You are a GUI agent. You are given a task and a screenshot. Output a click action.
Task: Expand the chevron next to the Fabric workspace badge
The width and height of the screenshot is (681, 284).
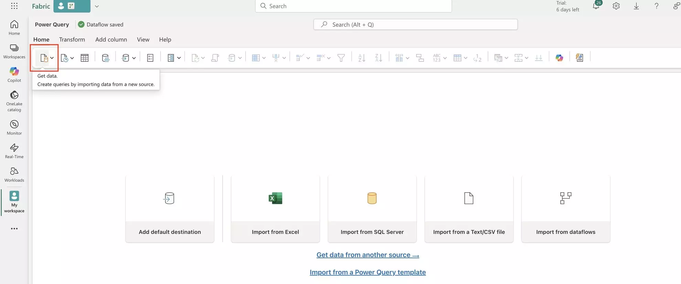click(x=97, y=6)
